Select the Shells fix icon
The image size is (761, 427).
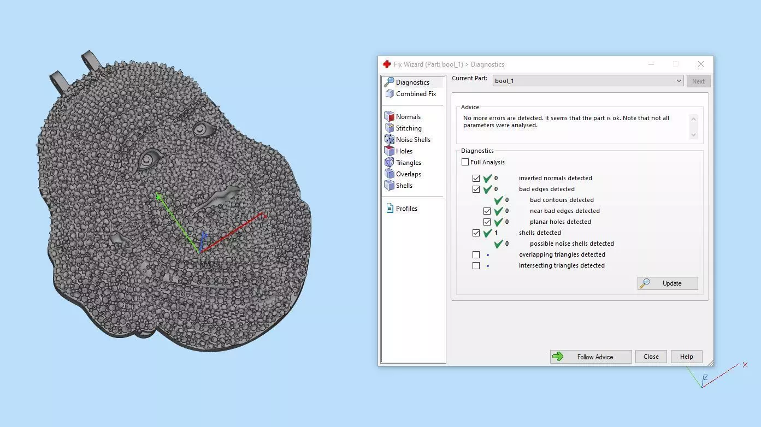[x=389, y=185]
